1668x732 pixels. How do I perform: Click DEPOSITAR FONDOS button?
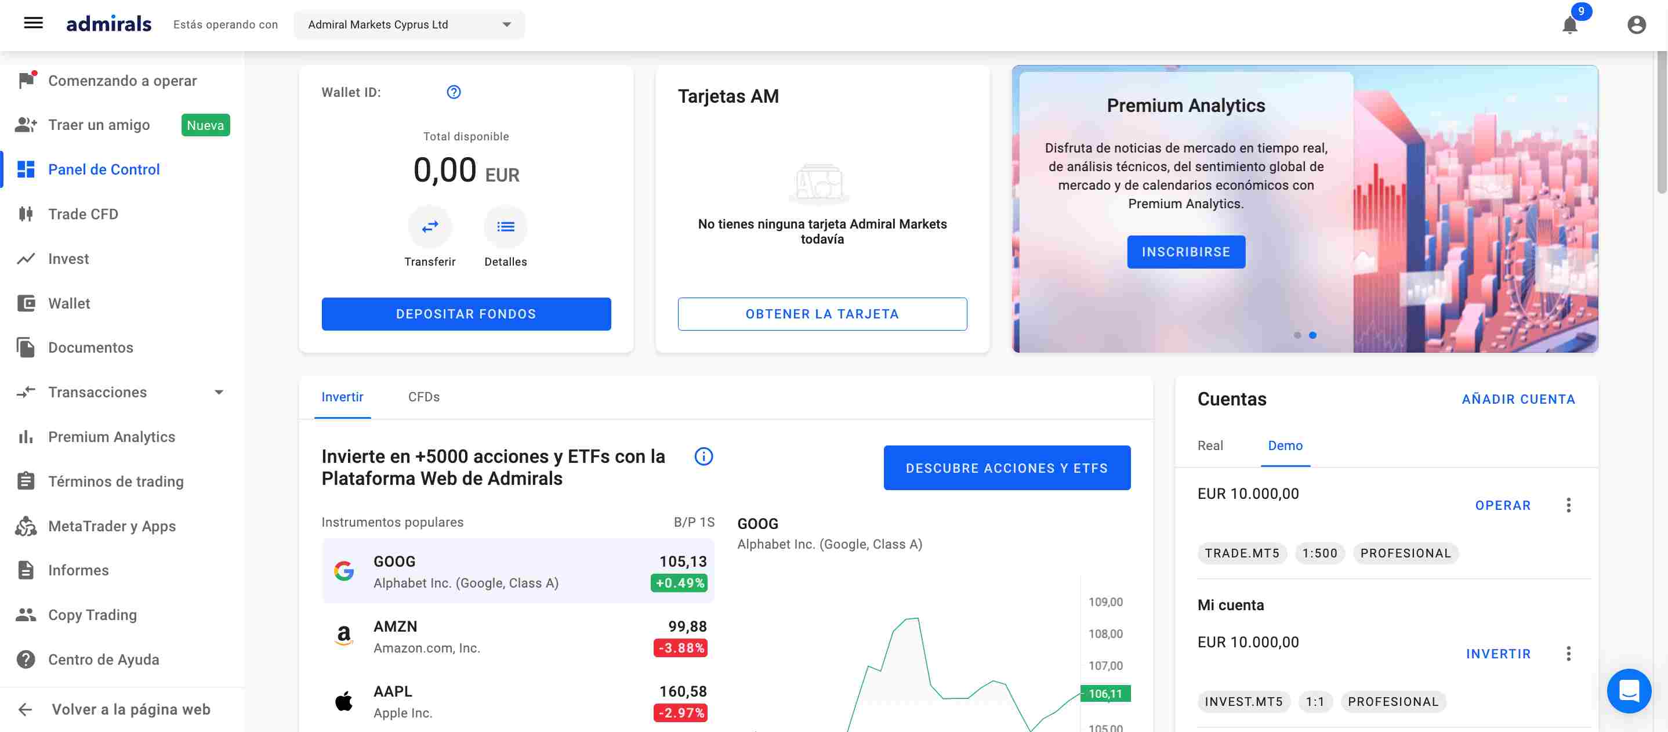coord(466,314)
